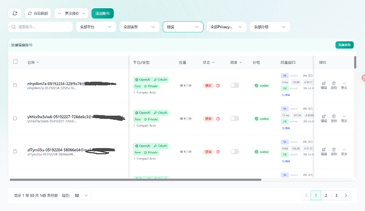Open the 更多操作 more actions dropdown
The image size is (365, 211).
pos(71,13)
